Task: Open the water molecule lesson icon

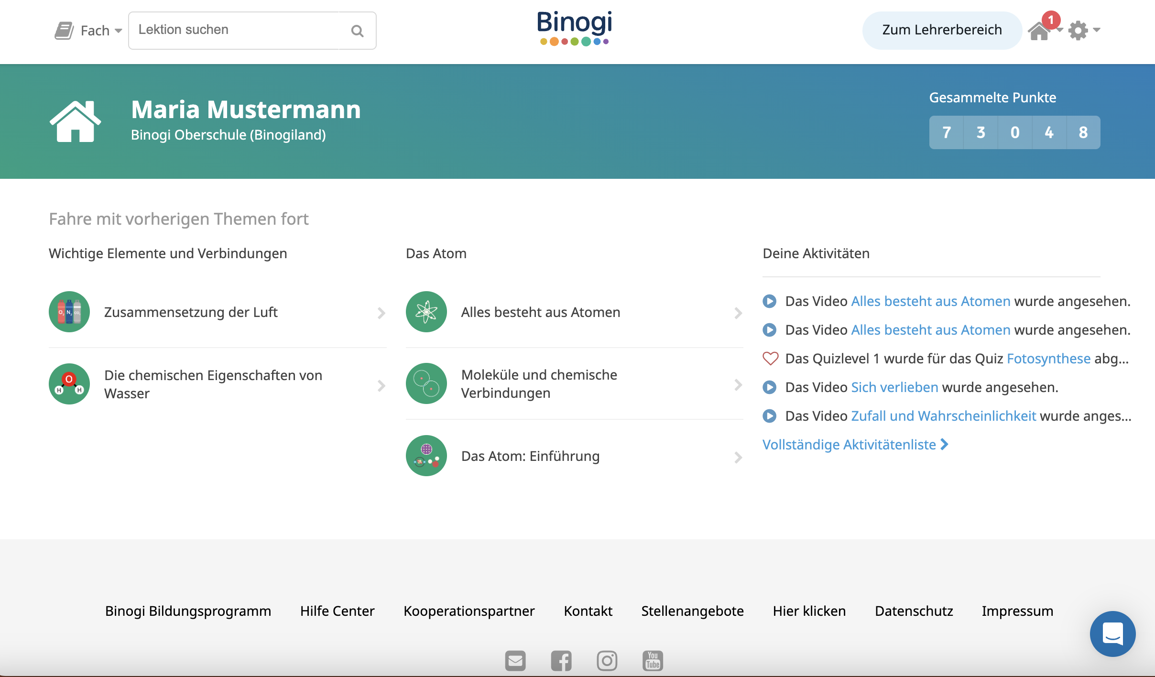Action: pos(69,384)
